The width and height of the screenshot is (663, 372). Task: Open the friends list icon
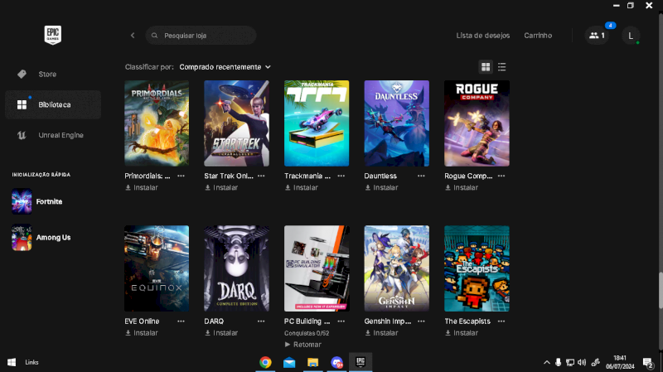tap(597, 36)
